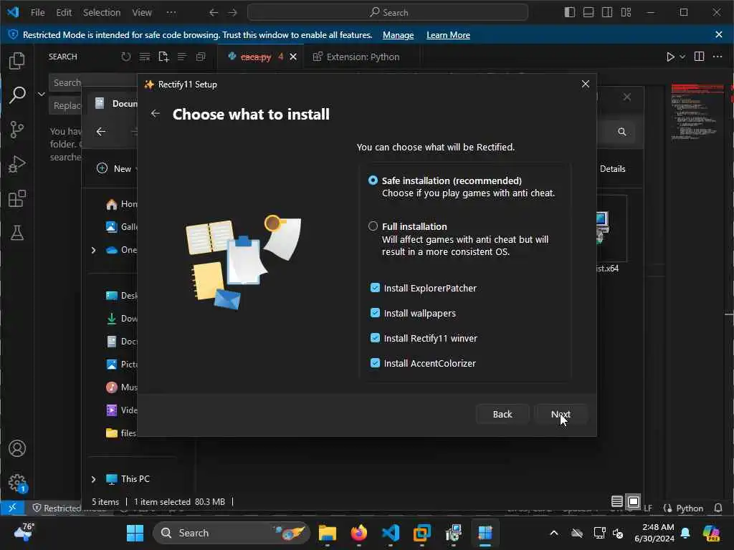Open the overflow menu ellipsis in menu bar
The width and height of the screenshot is (734, 550).
[171, 13]
